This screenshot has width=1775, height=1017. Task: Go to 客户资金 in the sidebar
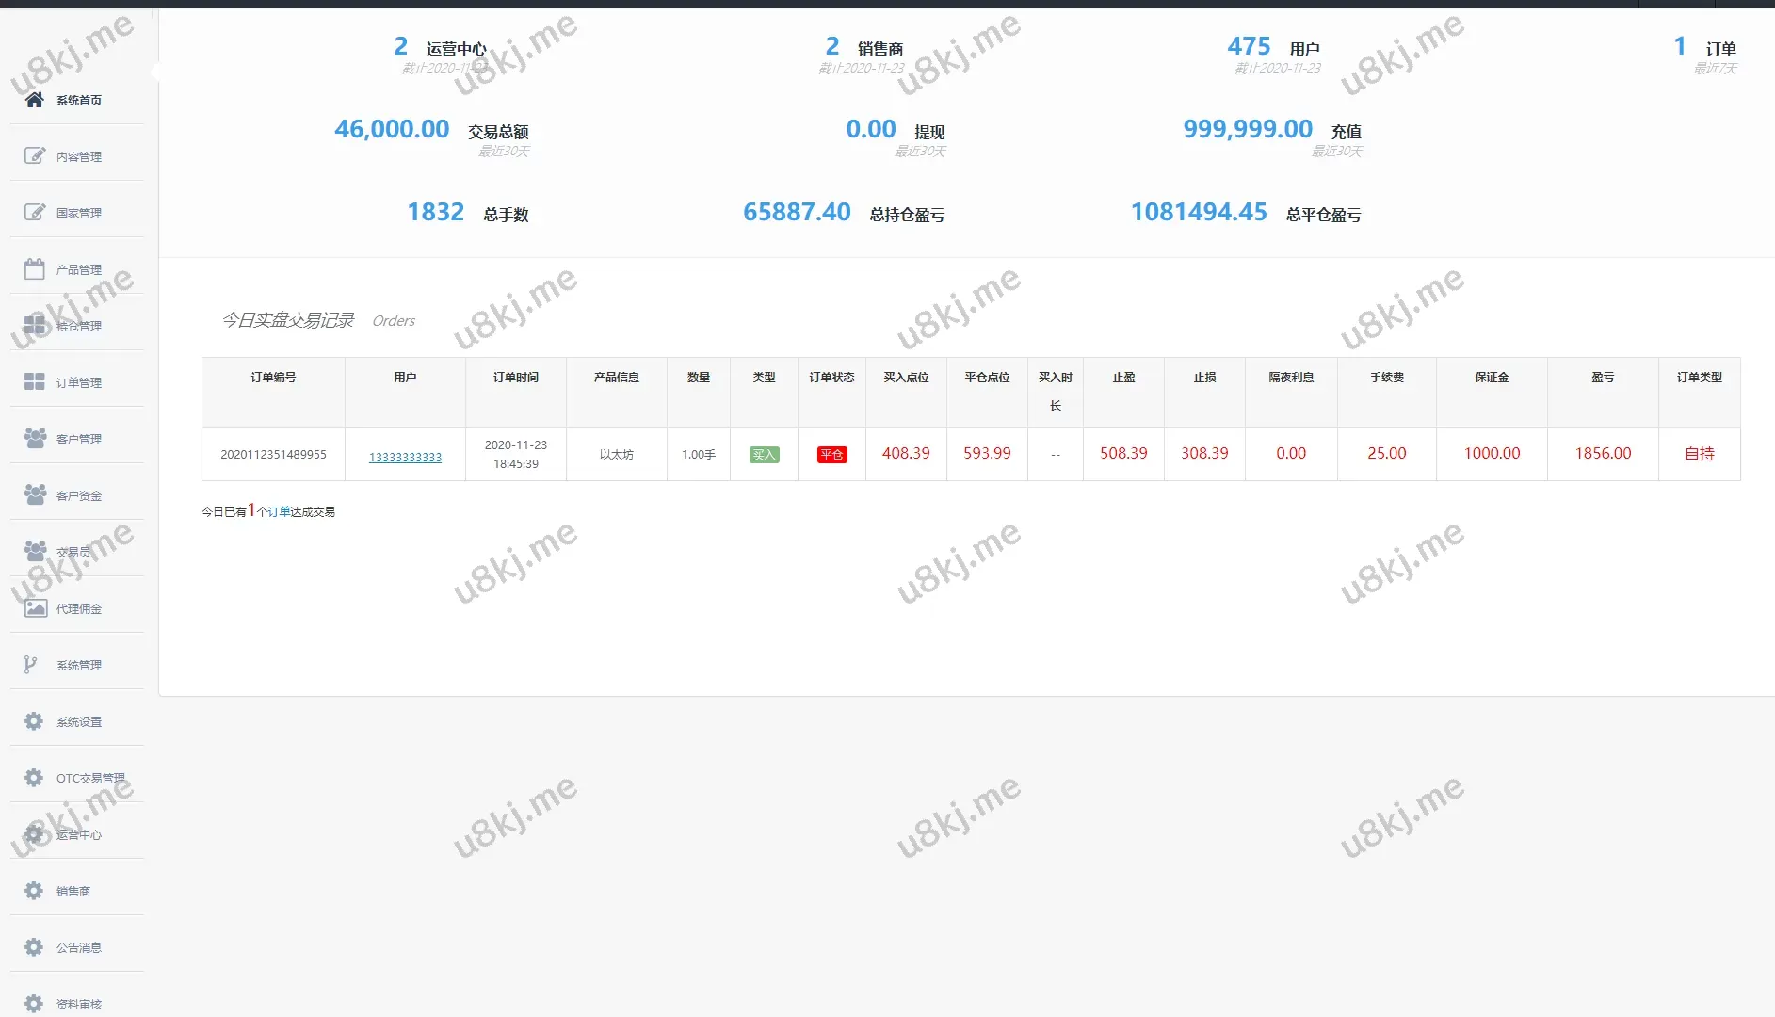78,496
